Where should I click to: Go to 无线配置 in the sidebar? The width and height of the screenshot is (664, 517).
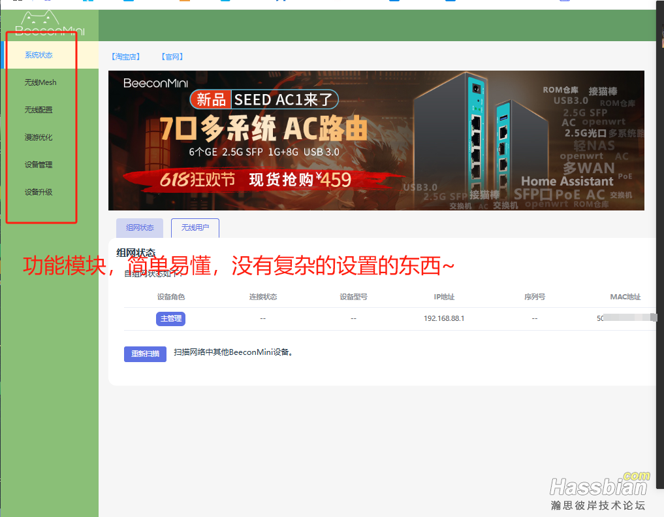point(39,110)
